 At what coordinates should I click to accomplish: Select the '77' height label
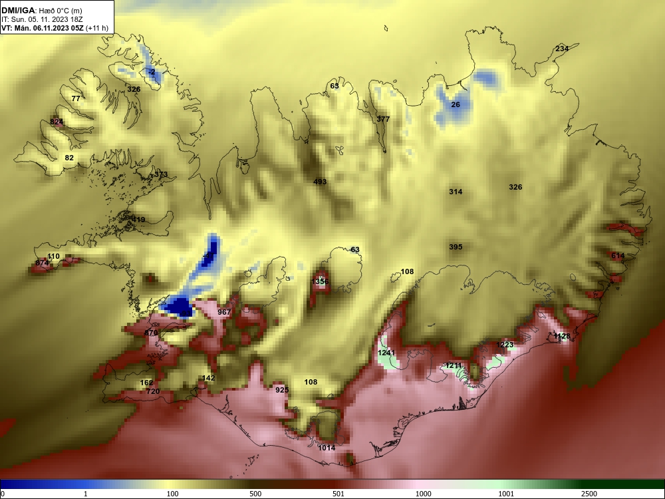76,98
